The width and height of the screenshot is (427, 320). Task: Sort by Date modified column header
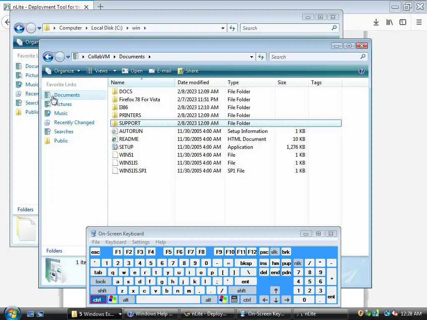(200, 82)
